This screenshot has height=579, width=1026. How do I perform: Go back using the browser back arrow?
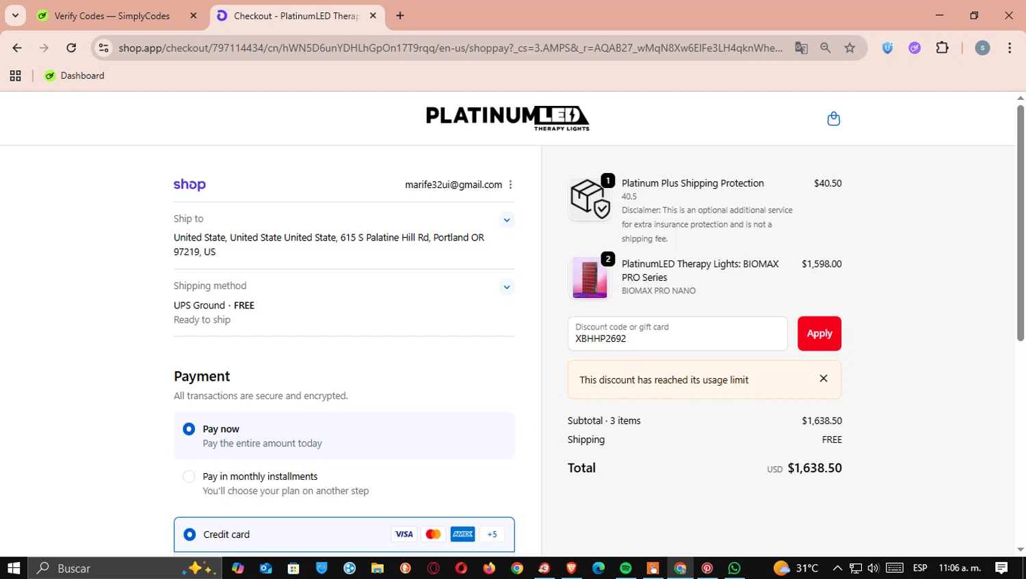17,48
